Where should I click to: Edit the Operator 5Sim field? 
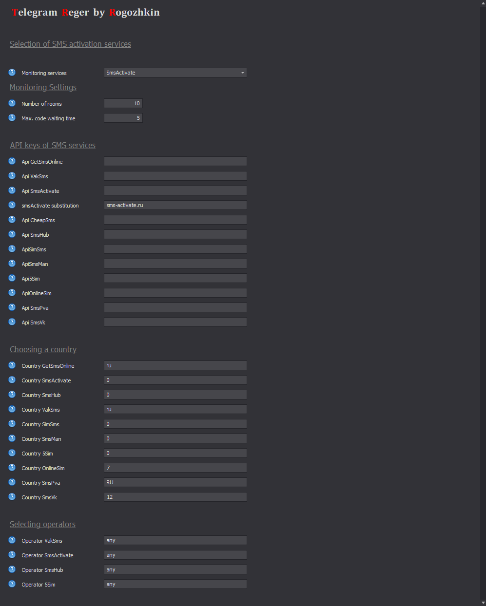pos(175,584)
